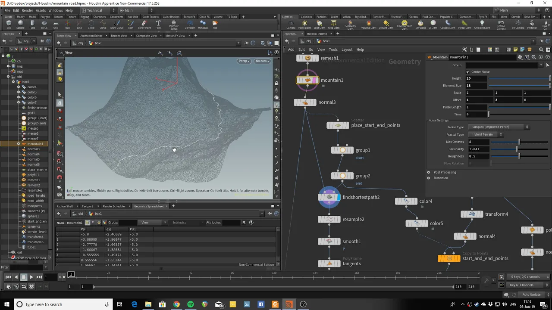Viewport: 552px width, 310px height.
Task: Select the Tube shelf tool
Action: tap(32, 25)
